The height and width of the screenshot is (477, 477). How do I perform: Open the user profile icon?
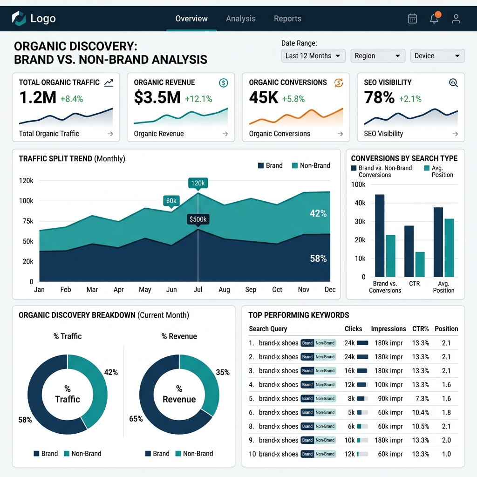tap(456, 19)
